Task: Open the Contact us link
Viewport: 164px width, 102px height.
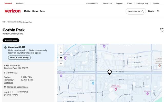Action: tap(108, 3)
